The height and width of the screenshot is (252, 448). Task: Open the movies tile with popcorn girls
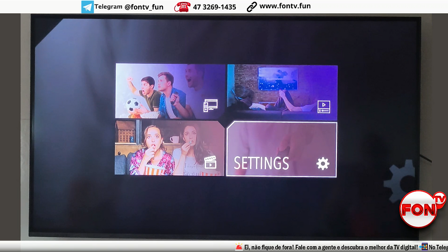click(x=170, y=148)
